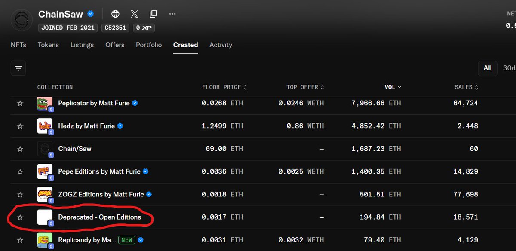Switch to the Offers tab

coord(115,45)
